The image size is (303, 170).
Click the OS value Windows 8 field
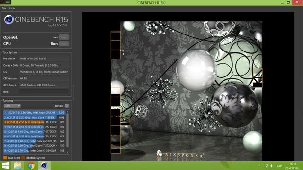click(44, 72)
